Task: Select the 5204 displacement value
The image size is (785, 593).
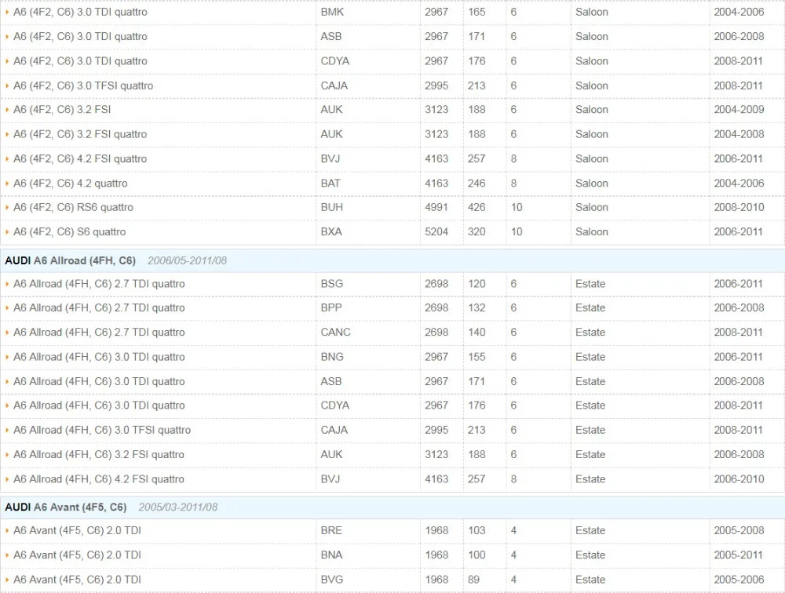Action: tap(436, 232)
